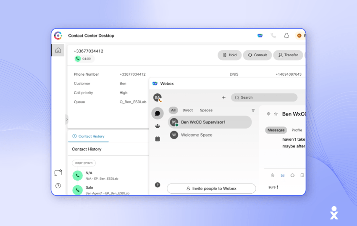The width and height of the screenshot is (357, 226).
Task: Open the space settings gear icon
Action: 269,114
